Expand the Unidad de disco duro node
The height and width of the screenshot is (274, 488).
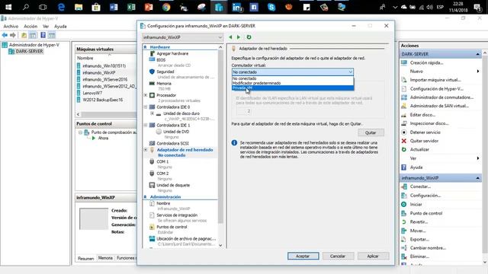click(152, 113)
